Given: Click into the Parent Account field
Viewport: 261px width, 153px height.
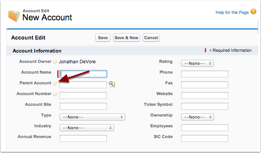Looking at the screenshot, I should tap(83, 85).
